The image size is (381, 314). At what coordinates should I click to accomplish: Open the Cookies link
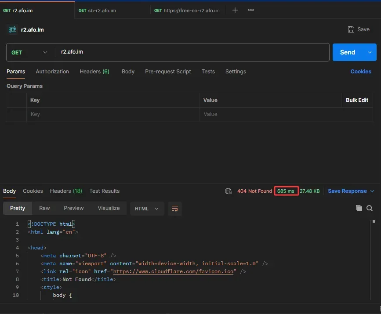click(x=360, y=72)
